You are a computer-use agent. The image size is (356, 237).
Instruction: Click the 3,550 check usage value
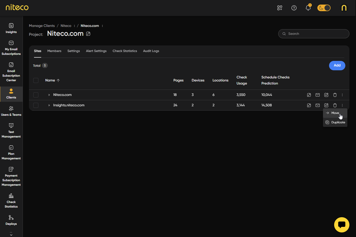click(x=241, y=95)
